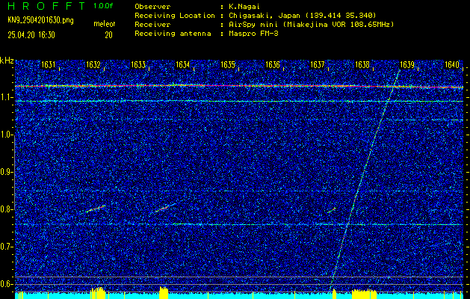Click the meteor count value 20
Viewport: 470px width, 299px height.
(x=108, y=35)
